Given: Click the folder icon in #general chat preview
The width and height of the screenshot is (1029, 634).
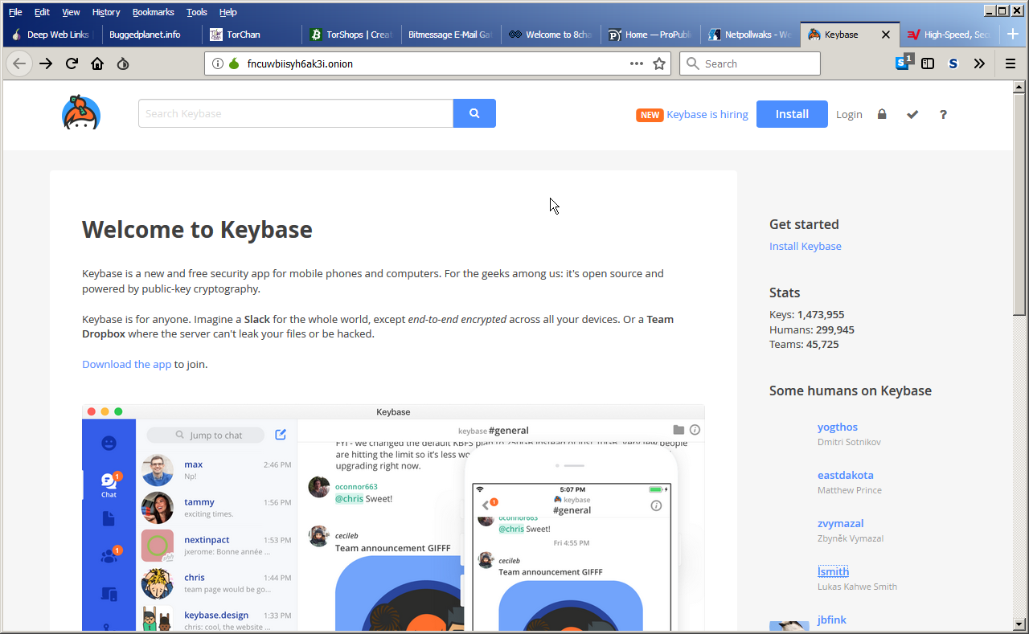Looking at the screenshot, I should 678,430.
